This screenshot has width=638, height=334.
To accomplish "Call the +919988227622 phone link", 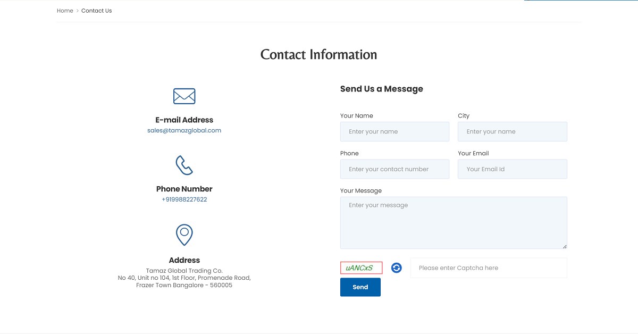I will click(x=184, y=199).
